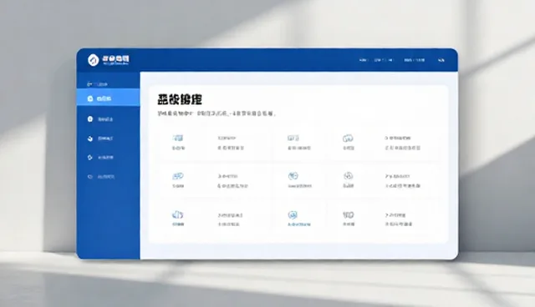The image size is (535, 307).
Task: Open the rightmost navigation link in the header
Action: tap(441, 60)
